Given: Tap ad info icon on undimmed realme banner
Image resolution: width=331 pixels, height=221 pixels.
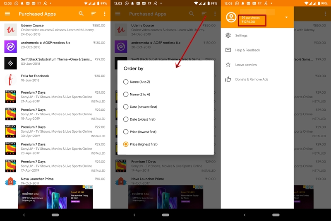Looking at the screenshot, I should 87,187.
